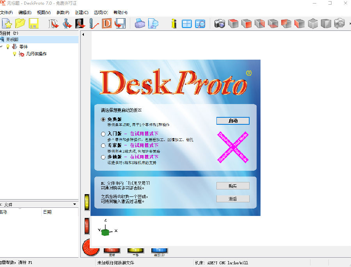Choose the 多轴版 radio option
The image size is (351, 267).
[x=103, y=157]
